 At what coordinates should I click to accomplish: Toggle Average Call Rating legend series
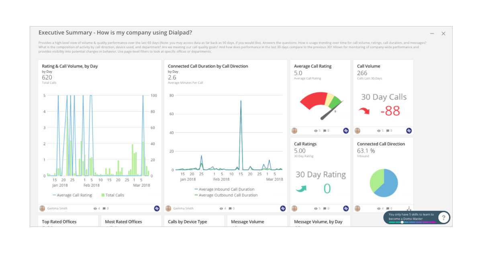point(72,195)
